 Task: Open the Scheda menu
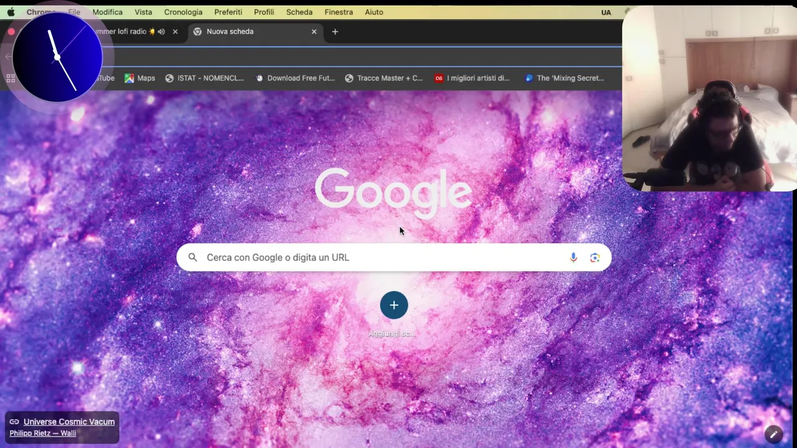[x=299, y=12]
